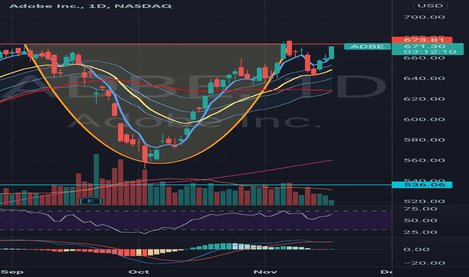This screenshot has width=469, height=277.
Task: Click the tallest volume bar in September
Action: point(96,180)
